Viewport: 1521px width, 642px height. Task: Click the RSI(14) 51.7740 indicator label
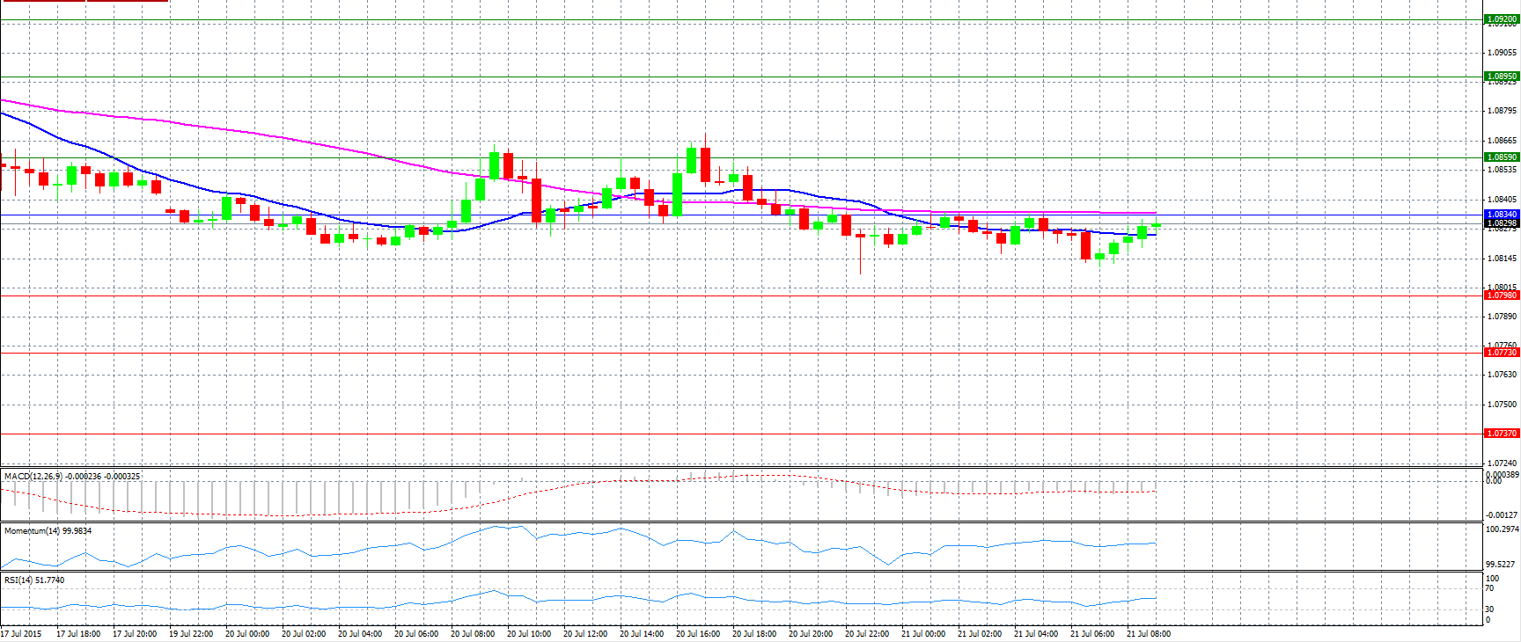34,580
